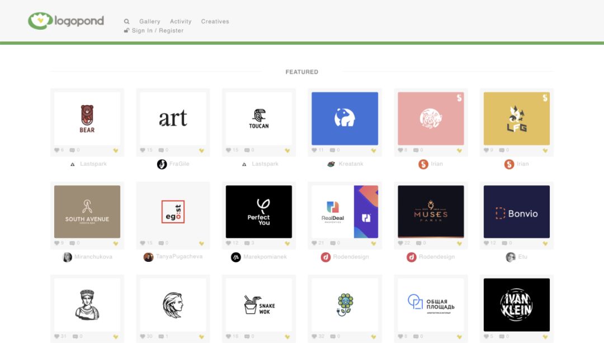Click the dollar badge on LFG logo
This screenshot has width=604, height=343.
(x=545, y=98)
